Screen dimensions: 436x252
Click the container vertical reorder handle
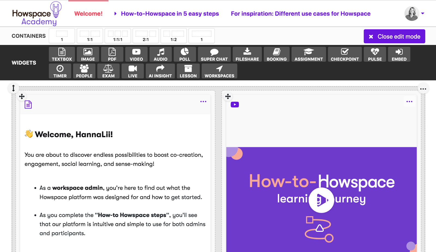(x=13, y=88)
